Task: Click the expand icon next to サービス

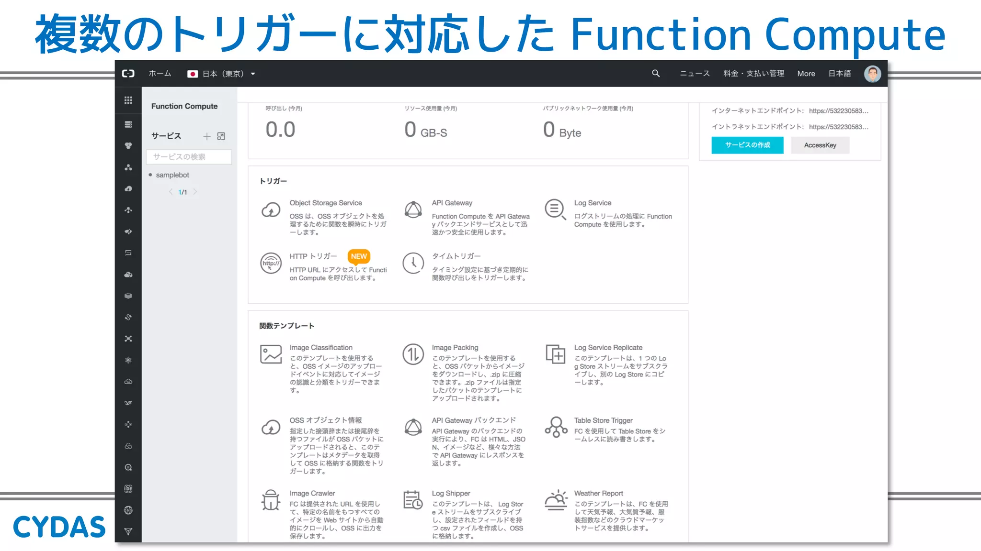Action: pyautogui.click(x=221, y=136)
